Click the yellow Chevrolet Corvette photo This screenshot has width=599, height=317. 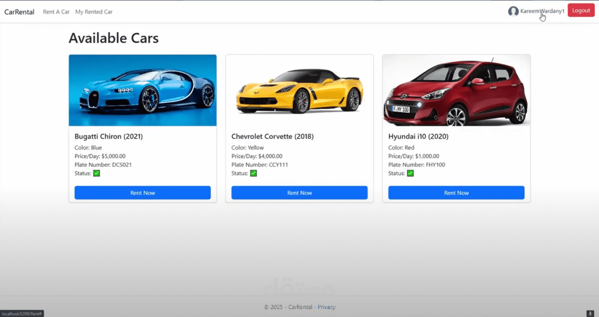(x=299, y=90)
